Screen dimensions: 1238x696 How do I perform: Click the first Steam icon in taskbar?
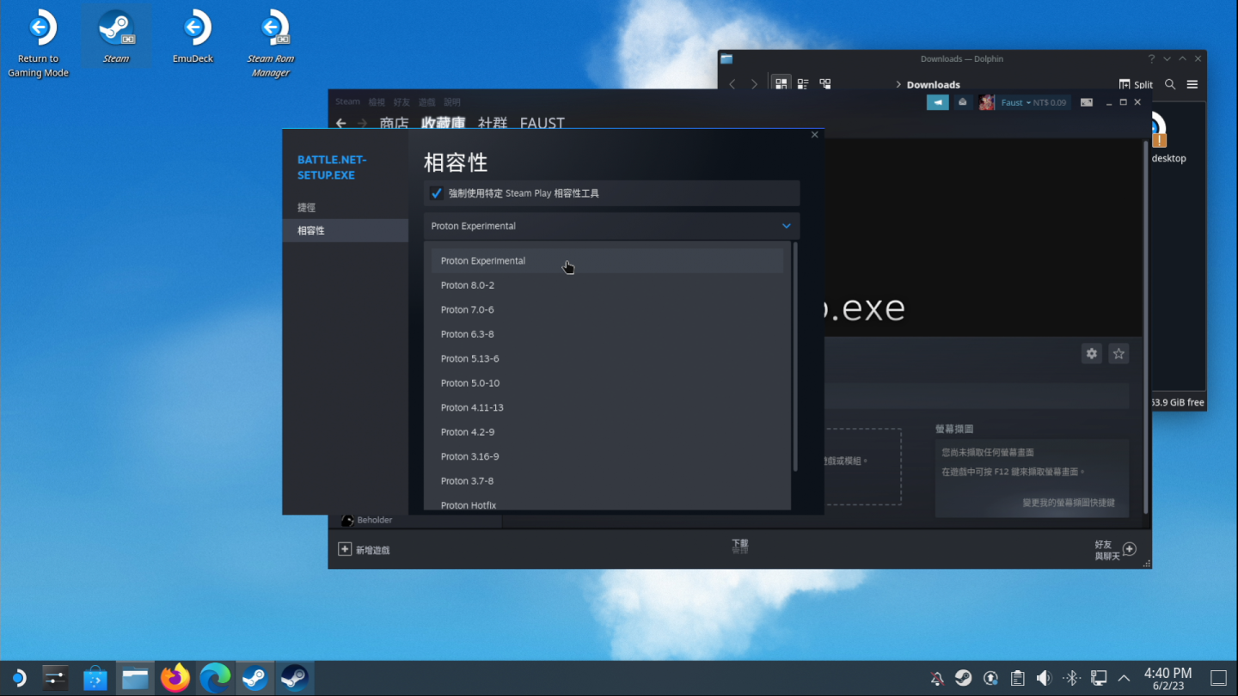[254, 679]
